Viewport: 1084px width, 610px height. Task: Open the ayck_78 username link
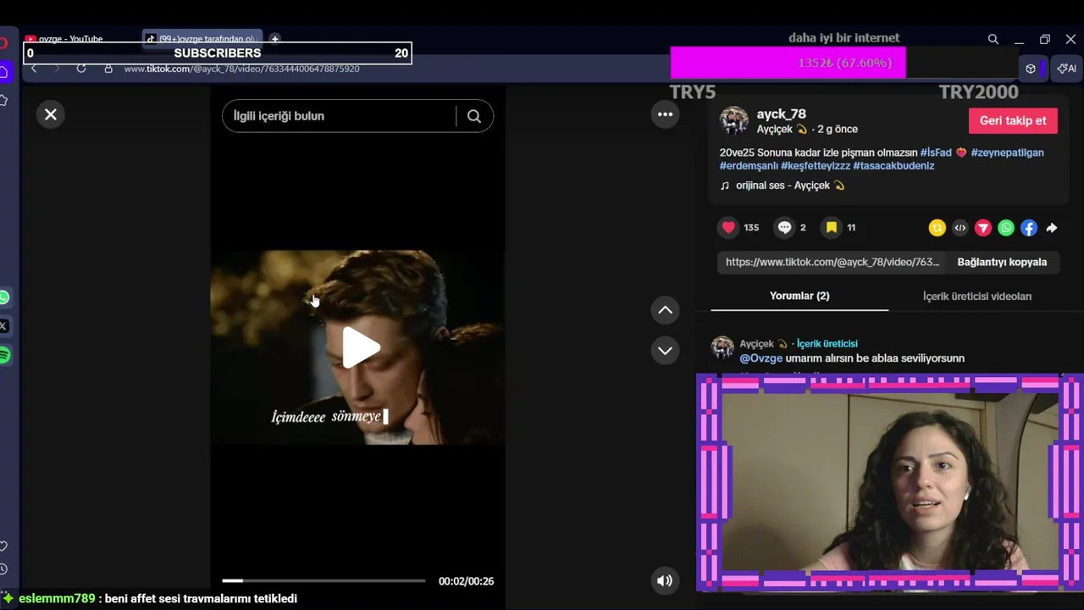click(781, 114)
